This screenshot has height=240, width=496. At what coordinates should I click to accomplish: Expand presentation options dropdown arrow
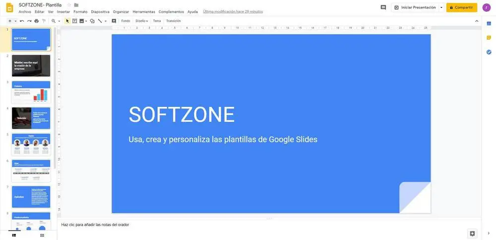tap(441, 7)
